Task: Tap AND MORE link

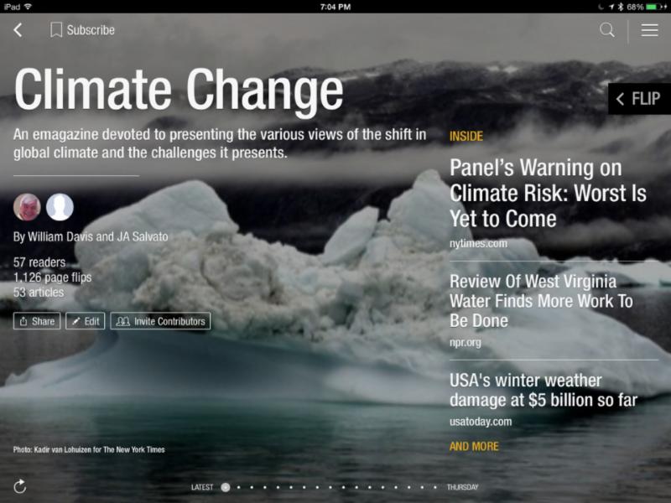Action: (474, 447)
